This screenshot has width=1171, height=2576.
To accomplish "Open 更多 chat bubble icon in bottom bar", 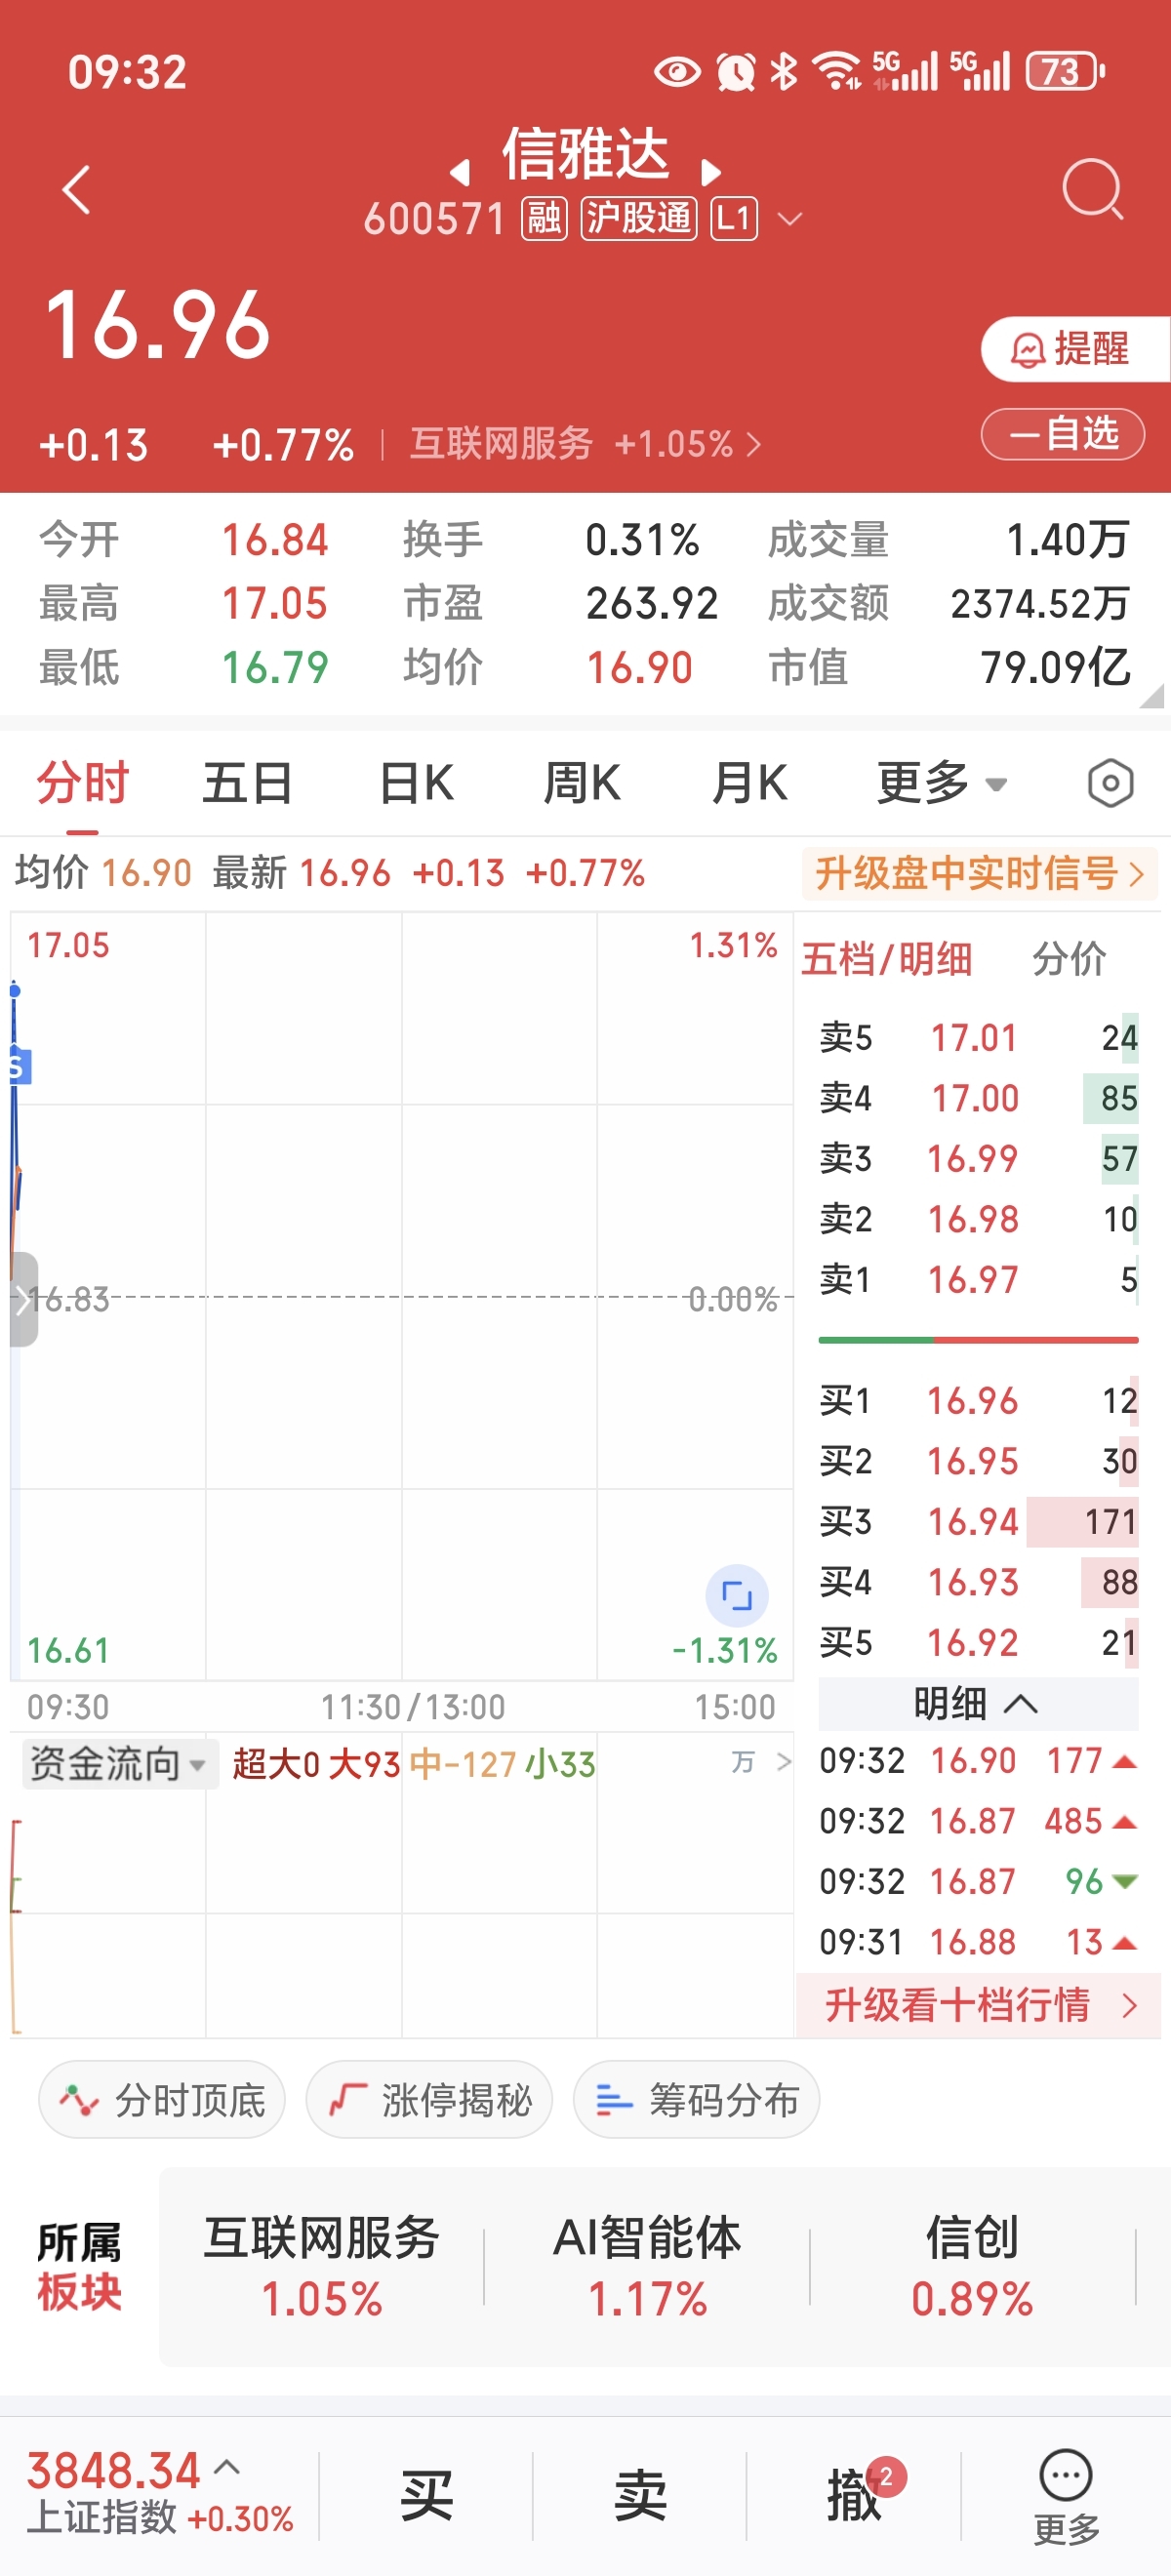I will (1066, 2496).
